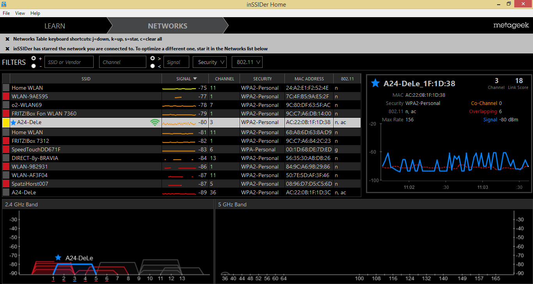Image resolution: width=533 pixels, height=284 pixels.
Task: Switch to the NETWORKS tab
Action: 167,26
